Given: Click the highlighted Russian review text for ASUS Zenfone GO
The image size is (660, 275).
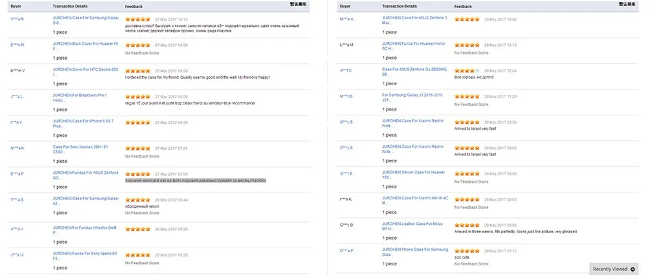Looking at the screenshot, I should point(195,181).
